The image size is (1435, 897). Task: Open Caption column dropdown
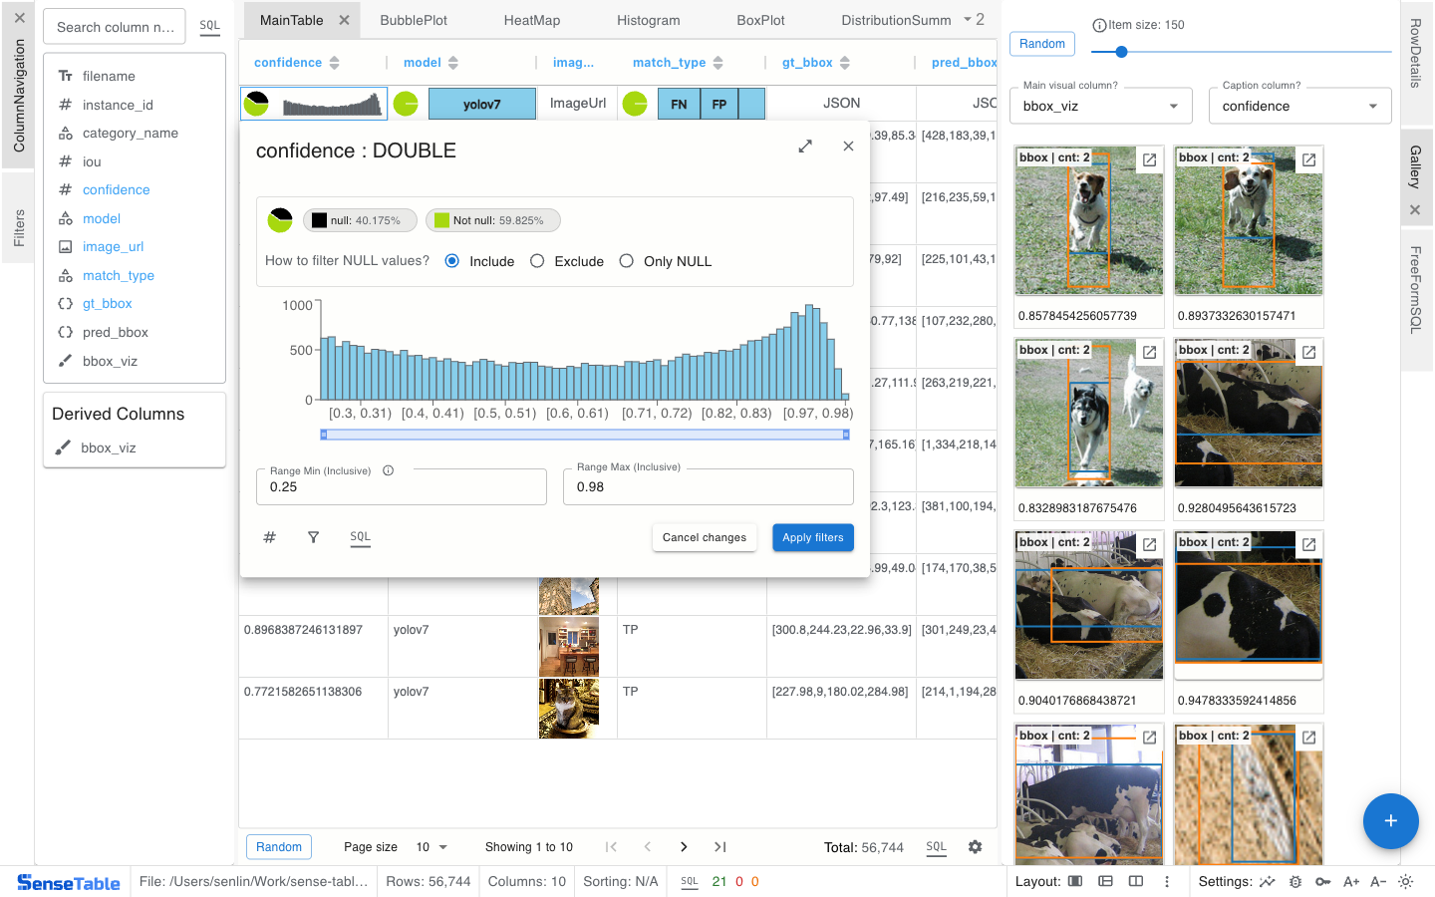click(1299, 107)
